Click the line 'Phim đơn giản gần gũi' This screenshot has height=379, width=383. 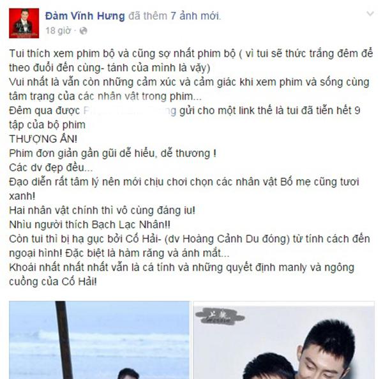(112, 154)
